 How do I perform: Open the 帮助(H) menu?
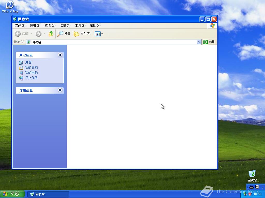click(95, 26)
